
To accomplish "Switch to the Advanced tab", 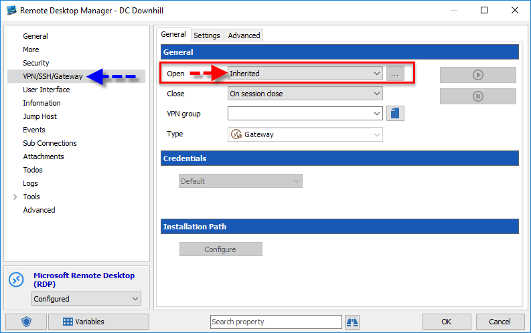I will click(x=244, y=35).
